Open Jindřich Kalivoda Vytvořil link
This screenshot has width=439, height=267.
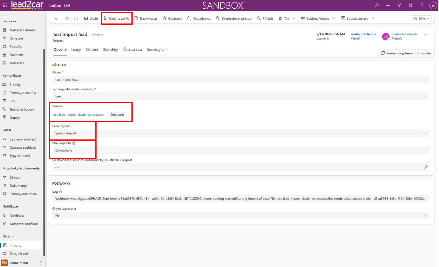pos(363,34)
